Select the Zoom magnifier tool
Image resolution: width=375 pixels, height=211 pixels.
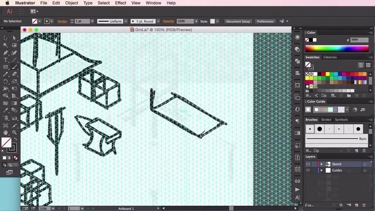tap(14, 132)
